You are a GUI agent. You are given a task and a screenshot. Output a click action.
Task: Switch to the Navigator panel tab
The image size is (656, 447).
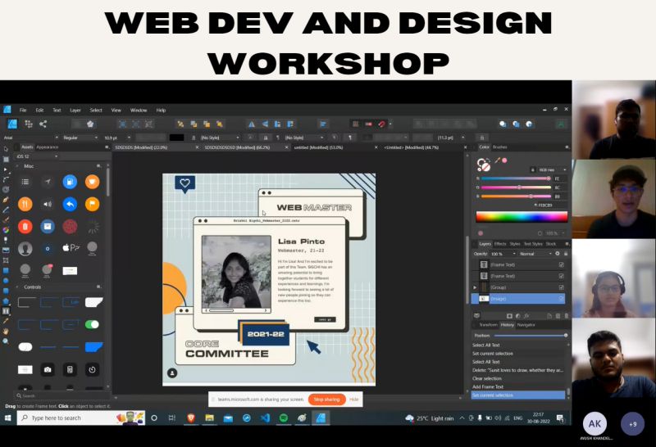526,324
